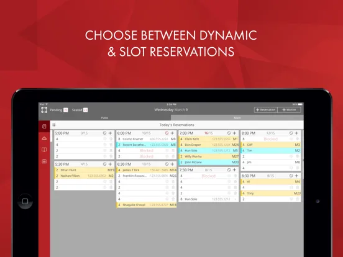Open the open-book icon in sidebar
The width and height of the screenshot is (343, 257).
pos(44,150)
